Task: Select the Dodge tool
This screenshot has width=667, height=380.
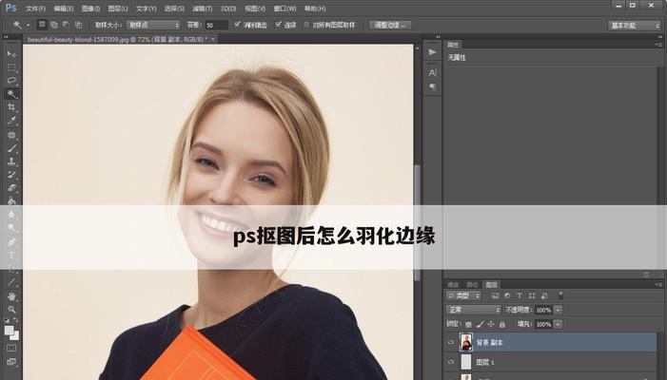Action: pos(11,228)
